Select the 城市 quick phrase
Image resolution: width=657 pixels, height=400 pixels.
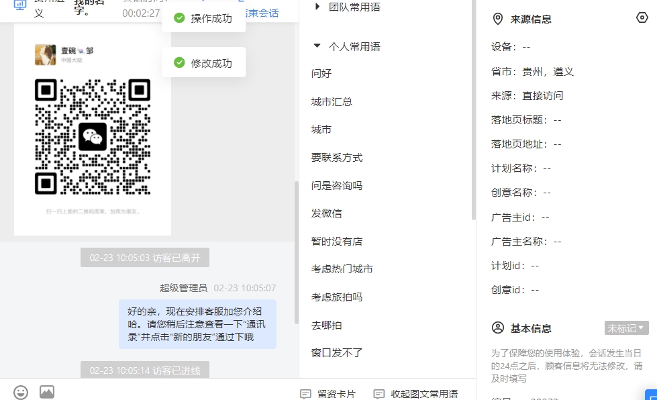pos(321,130)
